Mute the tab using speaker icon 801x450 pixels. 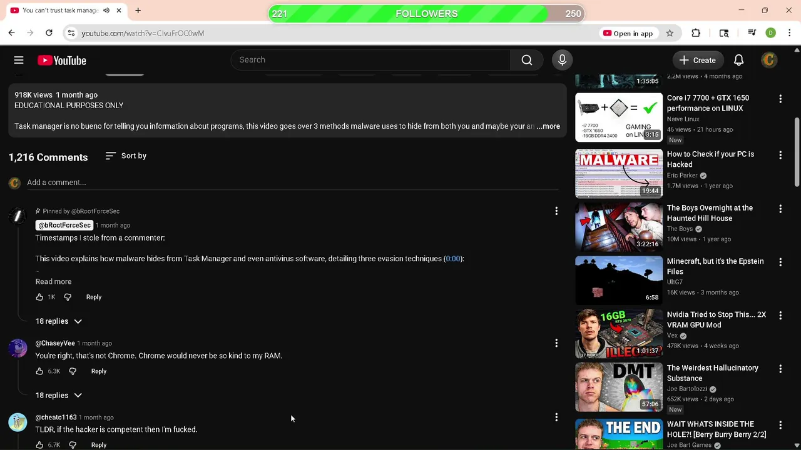coord(106,11)
